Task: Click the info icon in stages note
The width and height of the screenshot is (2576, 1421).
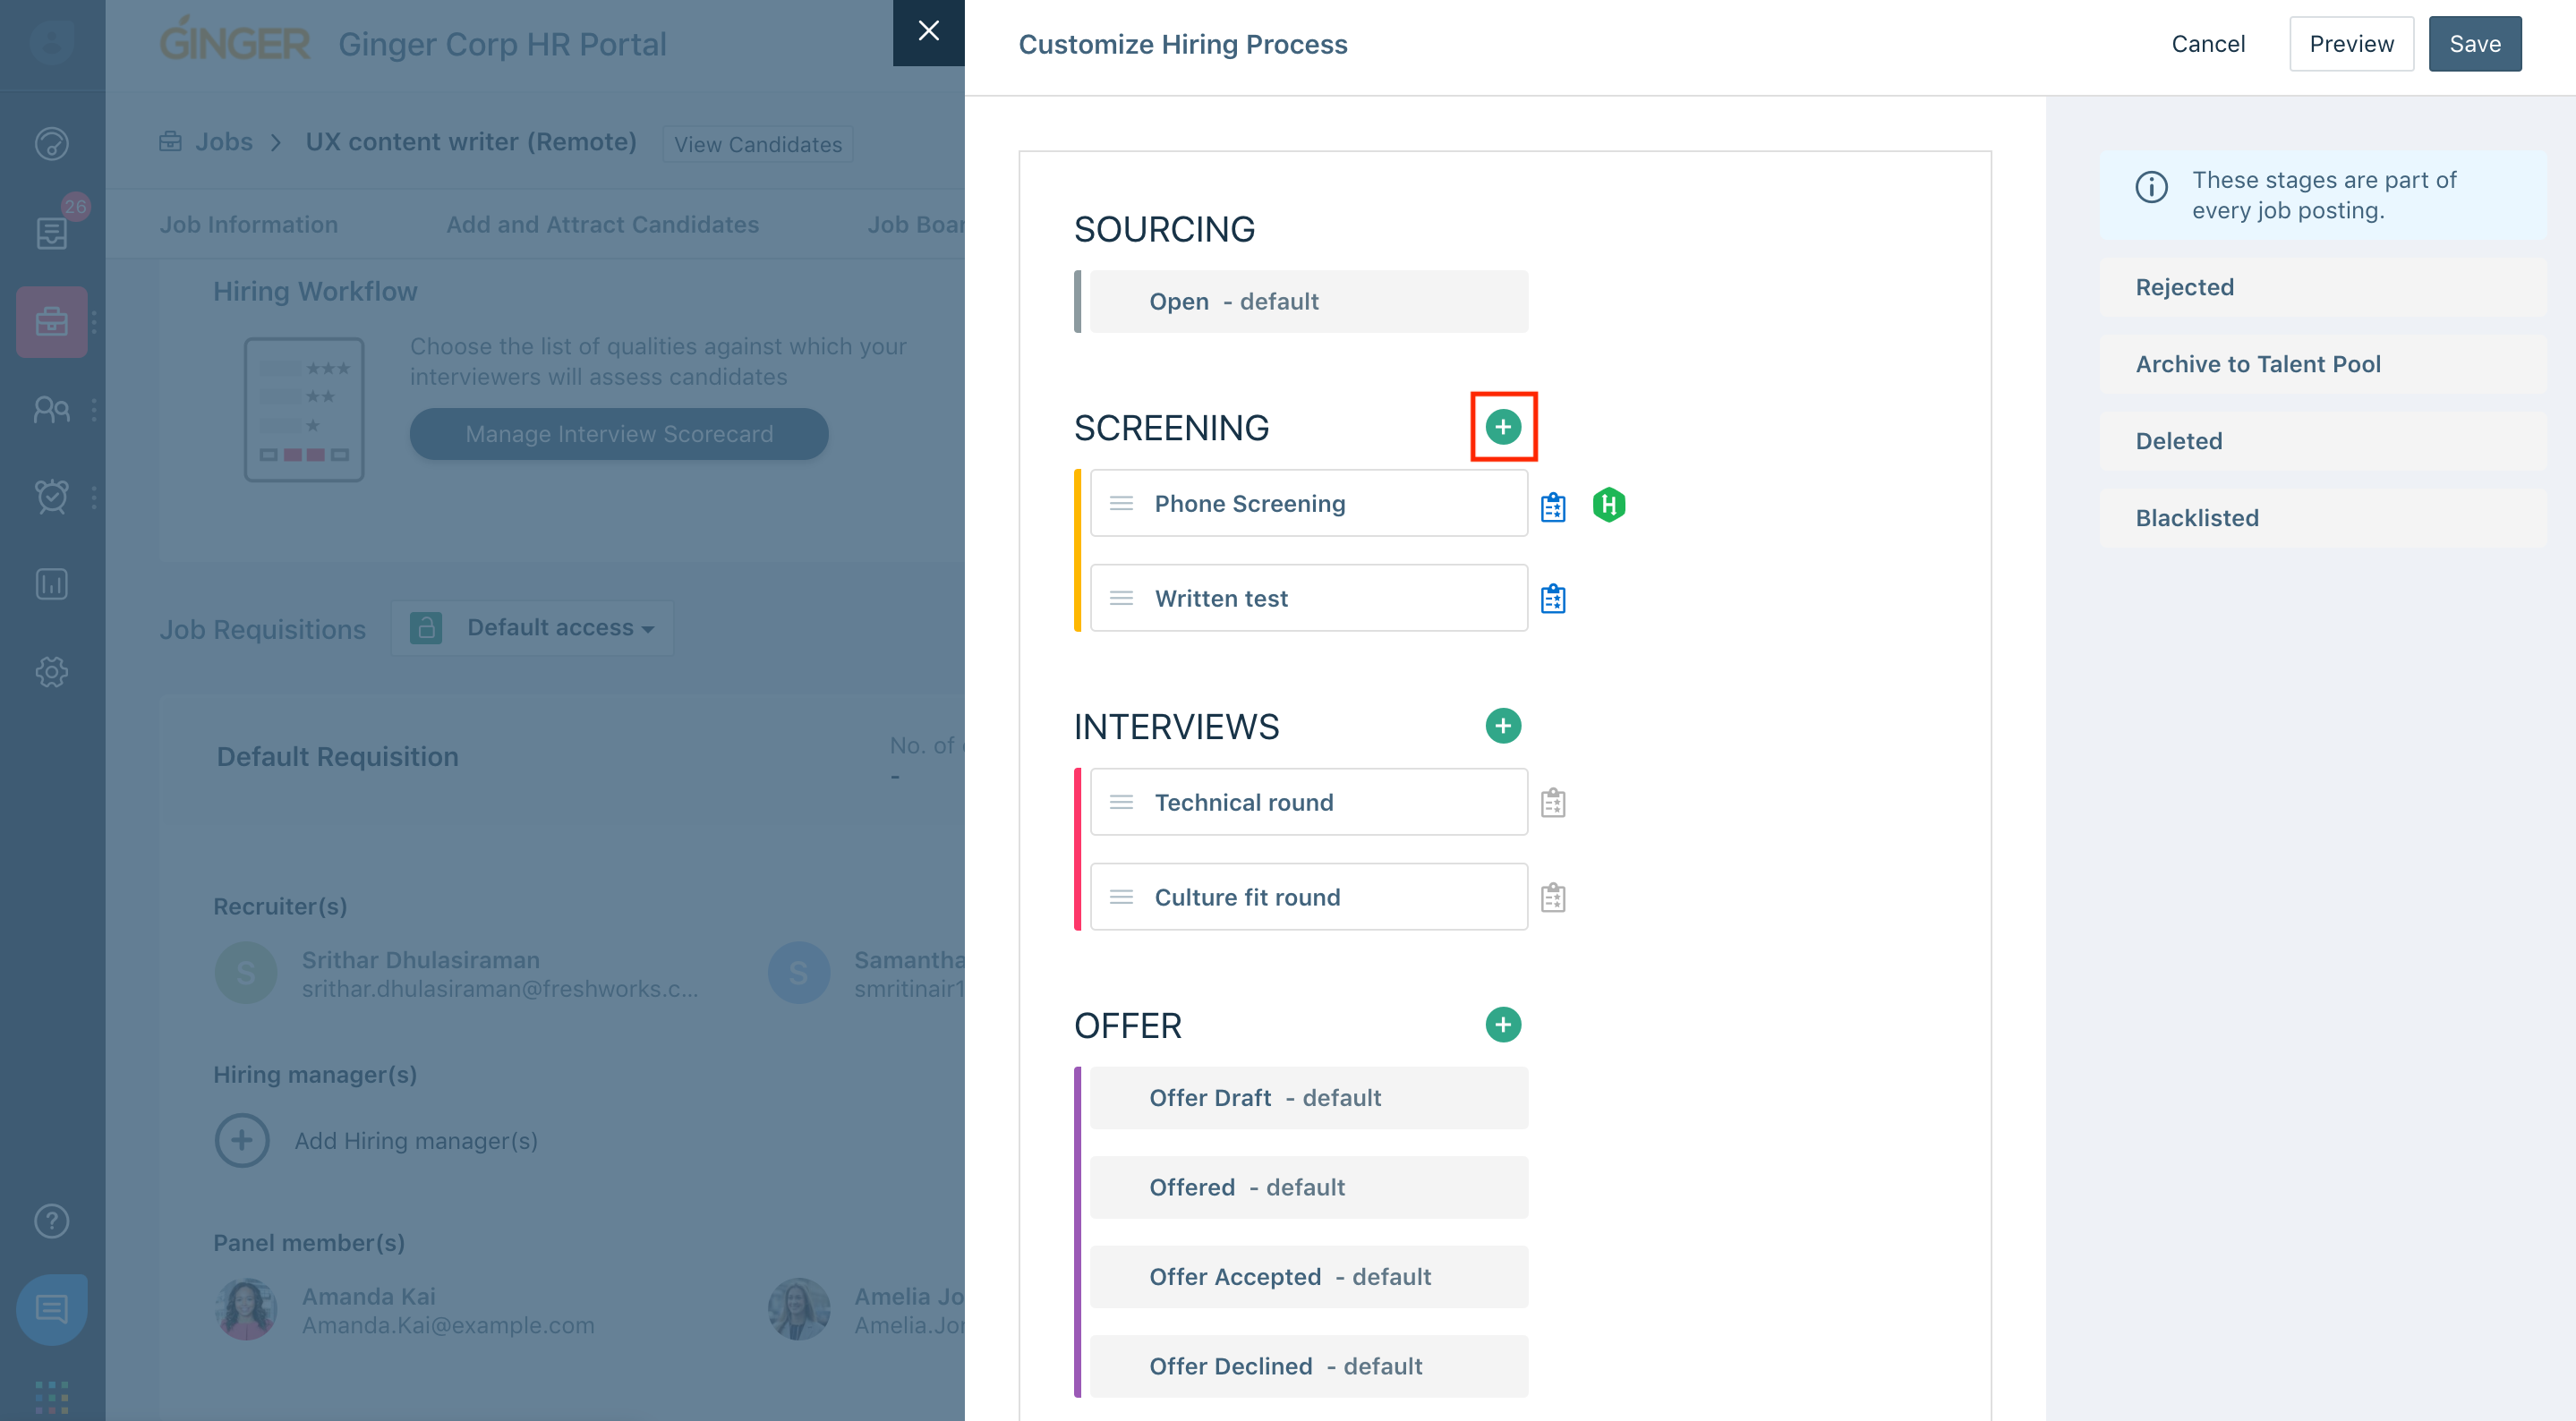Action: click(2152, 187)
